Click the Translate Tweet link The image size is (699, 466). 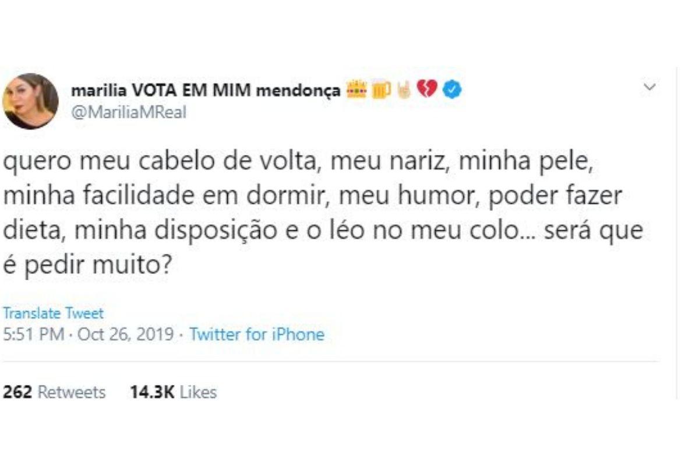pos(53,313)
